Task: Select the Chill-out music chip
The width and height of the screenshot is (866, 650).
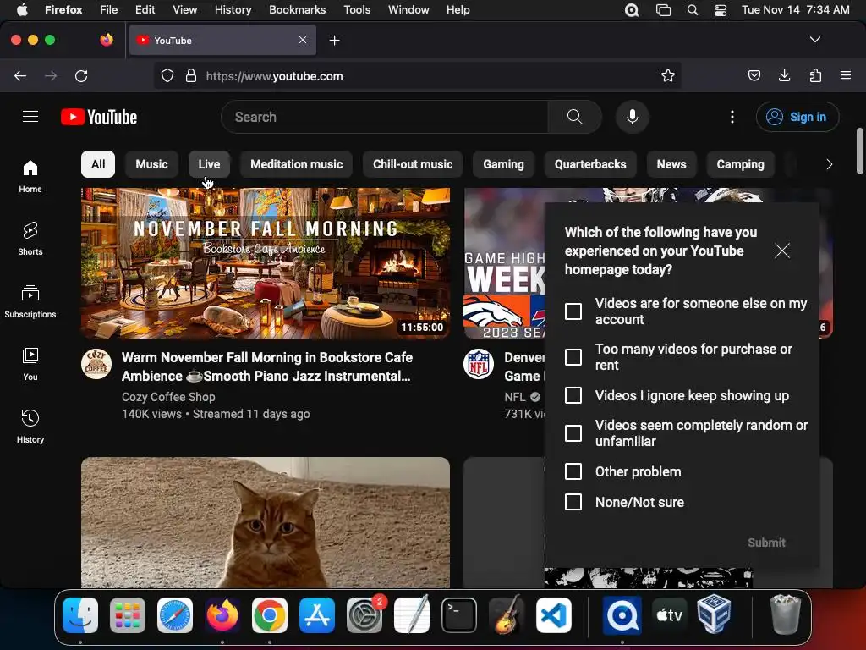Action: [413, 164]
